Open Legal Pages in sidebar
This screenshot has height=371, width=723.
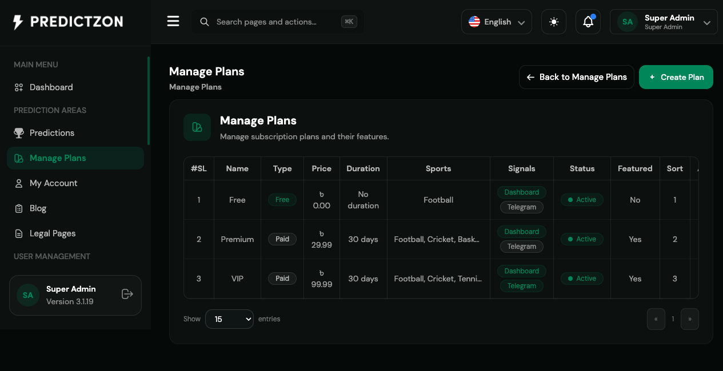pos(75,233)
